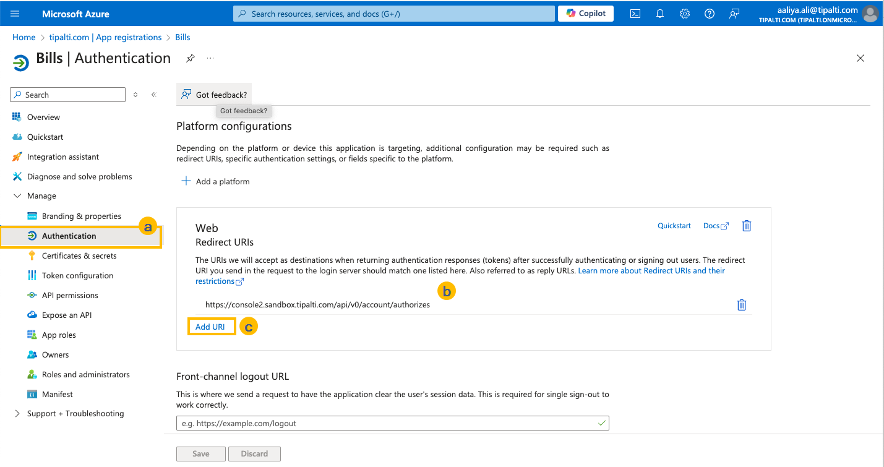Remove the sandbox redirect URI via trash icon
884x467 pixels.
point(742,304)
